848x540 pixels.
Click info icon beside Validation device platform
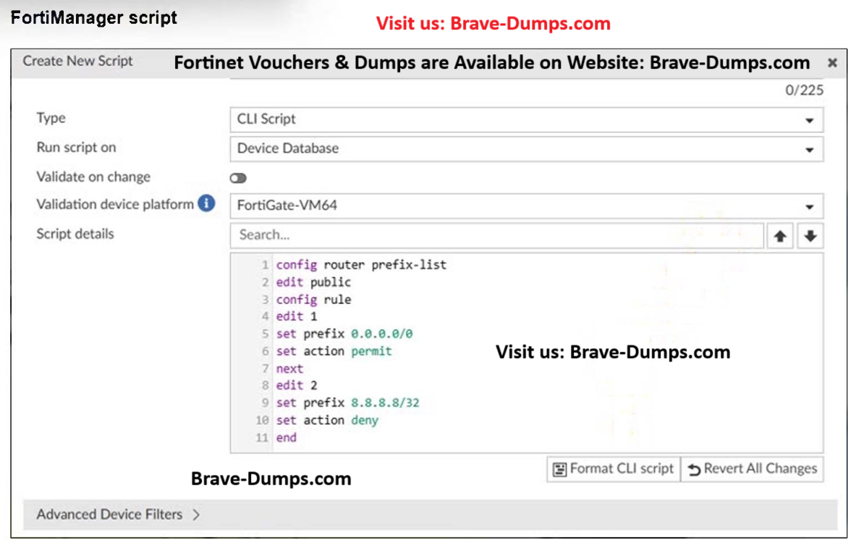207,204
